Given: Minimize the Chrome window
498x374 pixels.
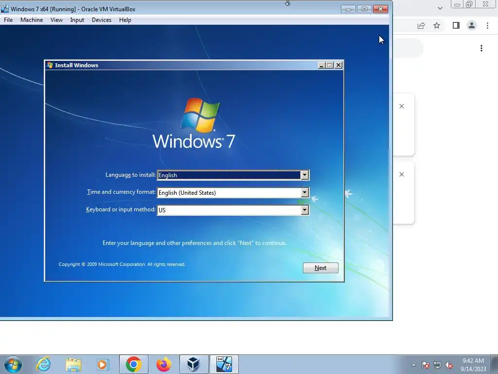Looking at the screenshot, I should coord(457,4).
